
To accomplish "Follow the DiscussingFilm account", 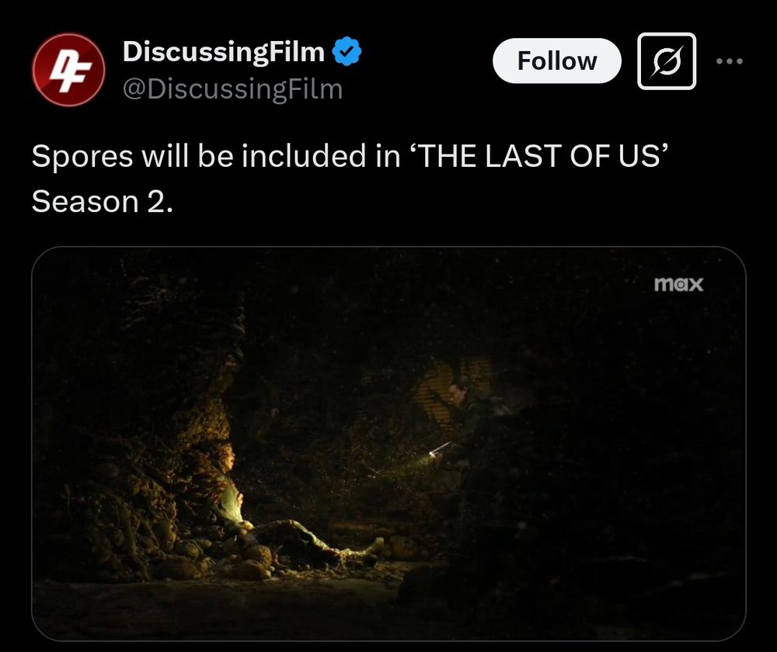I will click(556, 61).
